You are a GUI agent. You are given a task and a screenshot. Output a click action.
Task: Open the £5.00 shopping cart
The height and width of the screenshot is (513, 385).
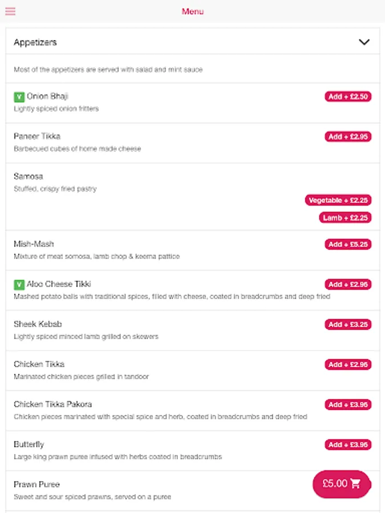tap(342, 484)
